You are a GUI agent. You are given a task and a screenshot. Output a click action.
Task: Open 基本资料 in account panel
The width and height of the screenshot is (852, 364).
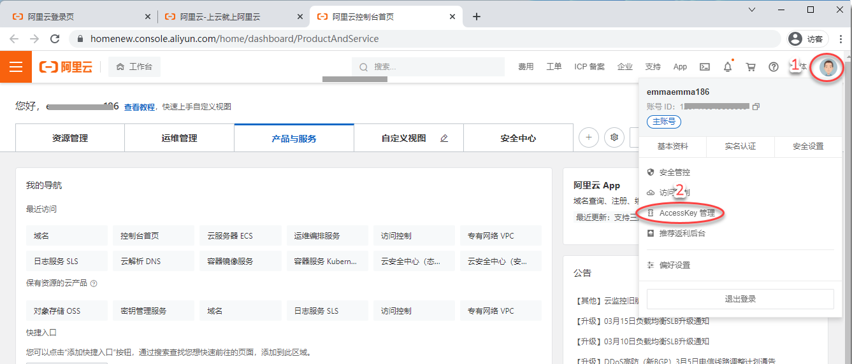pyautogui.click(x=673, y=146)
